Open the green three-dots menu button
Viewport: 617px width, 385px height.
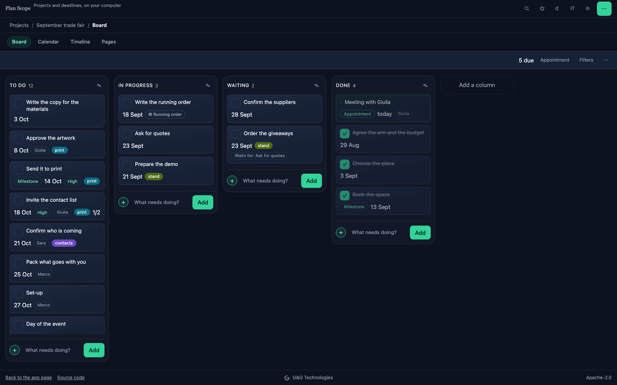(x=604, y=8)
